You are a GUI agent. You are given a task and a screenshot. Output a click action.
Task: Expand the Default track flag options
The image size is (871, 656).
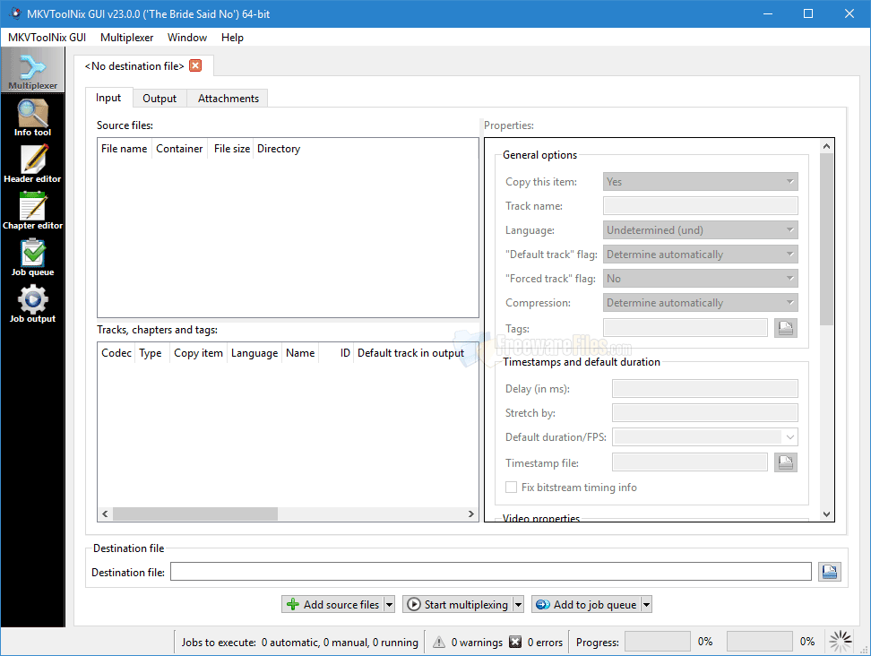(700, 254)
